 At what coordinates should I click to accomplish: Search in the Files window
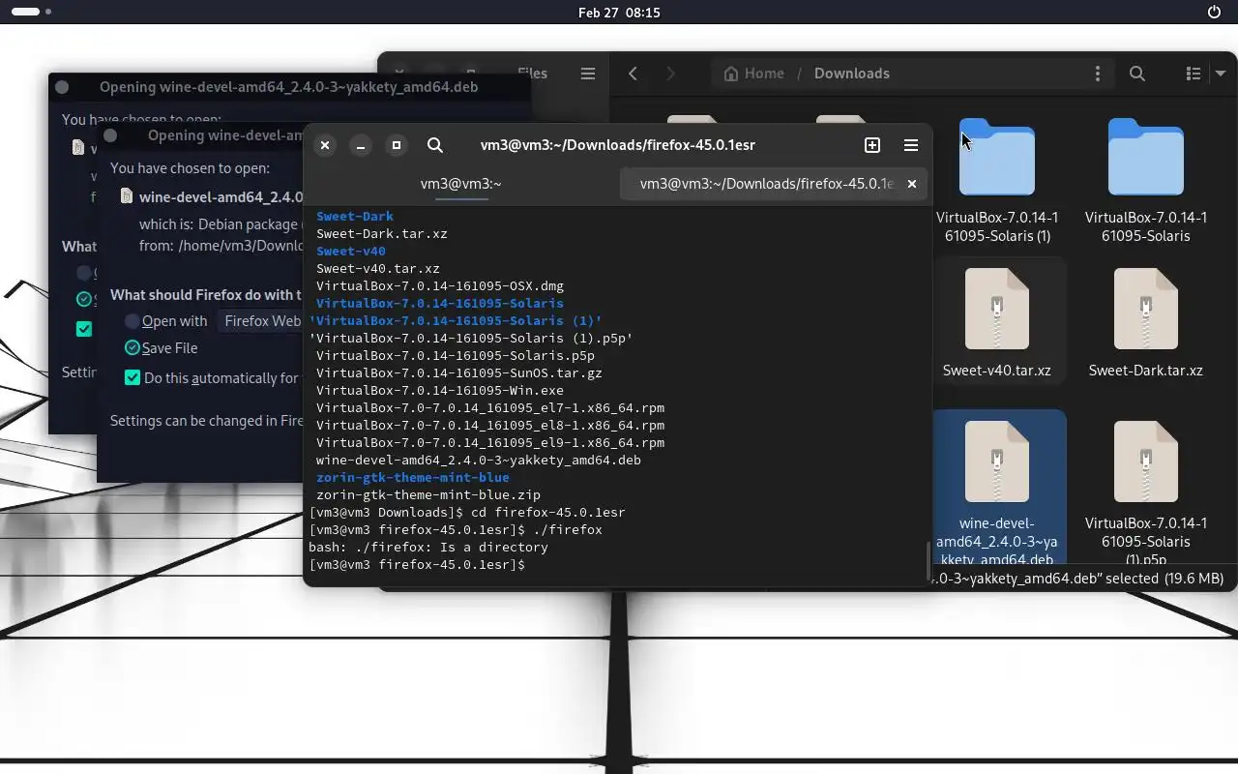[1137, 74]
